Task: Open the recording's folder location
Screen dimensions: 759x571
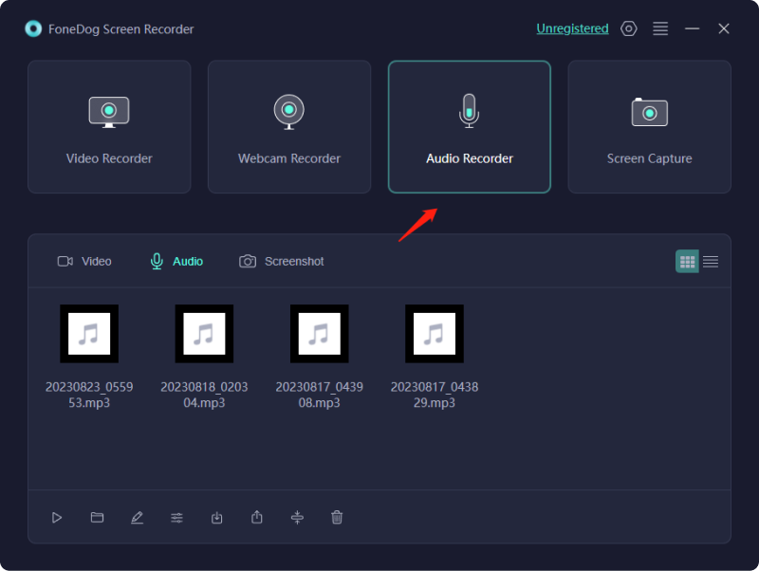Action: [x=97, y=518]
